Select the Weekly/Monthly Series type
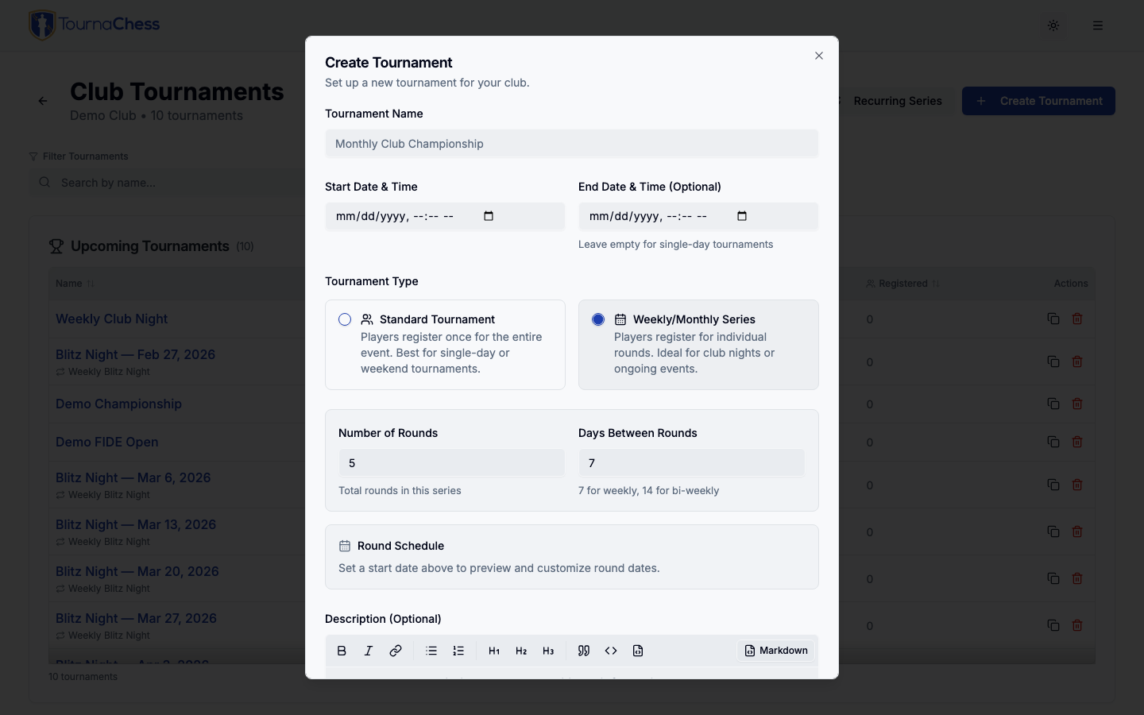1144x715 pixels. tap(598, 319)
